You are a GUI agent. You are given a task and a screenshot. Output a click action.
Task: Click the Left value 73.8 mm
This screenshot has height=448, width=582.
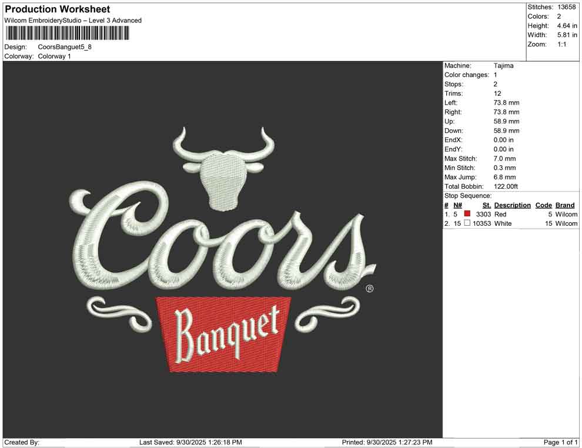pyautogui.click(x=506, y=103)
